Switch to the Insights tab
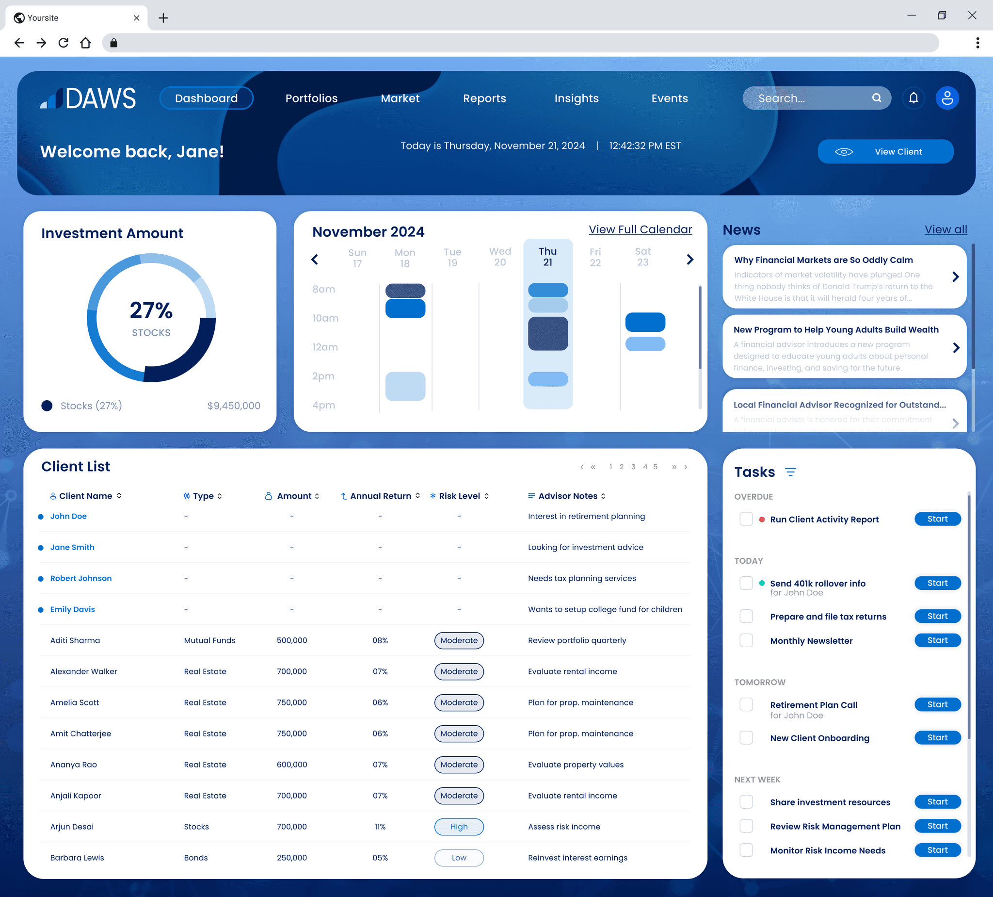This screenshot has width=993, height=897. pyautogui.click(x=577, y=98)
